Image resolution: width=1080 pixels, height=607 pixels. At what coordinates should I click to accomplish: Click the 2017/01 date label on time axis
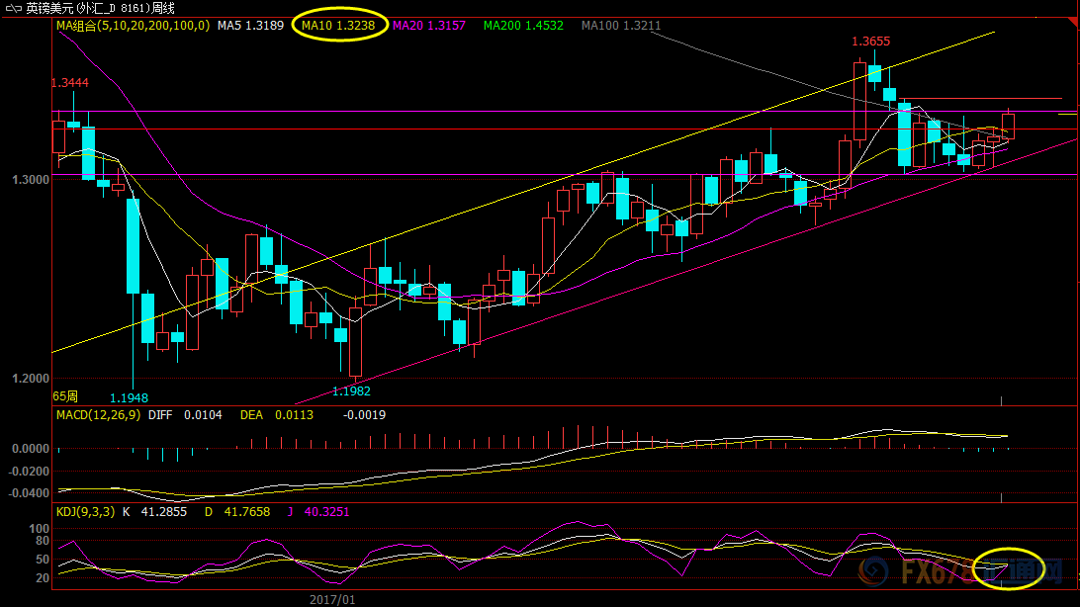pyautogui.click(x=332, y=600)
